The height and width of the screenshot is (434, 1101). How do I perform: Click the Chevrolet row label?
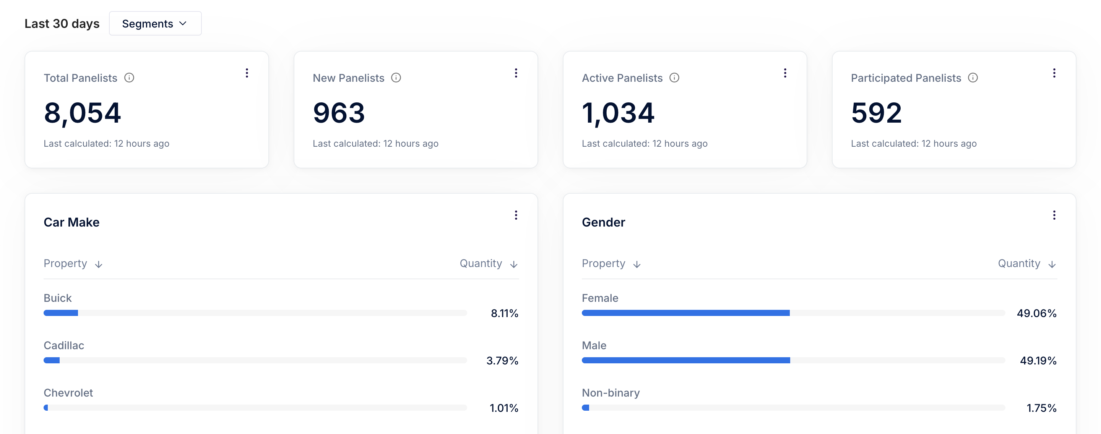click(68, 393)
